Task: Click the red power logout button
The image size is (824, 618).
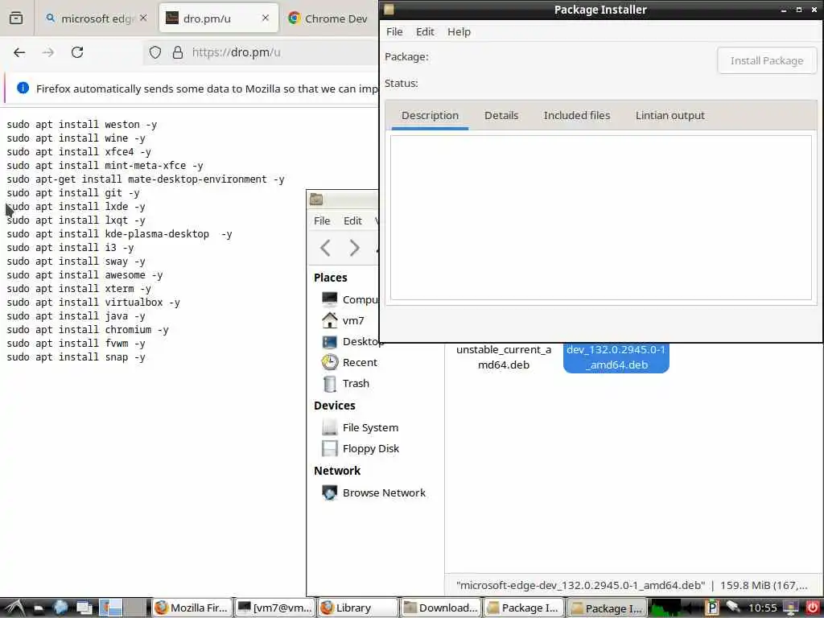Action: coord(813,608)
